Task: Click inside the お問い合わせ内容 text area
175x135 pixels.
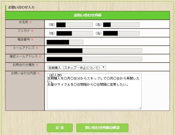Action: tap(94, 91)
